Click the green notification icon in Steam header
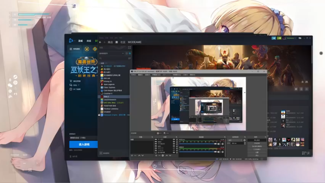 pyautogui.click(x=279, y=38)
